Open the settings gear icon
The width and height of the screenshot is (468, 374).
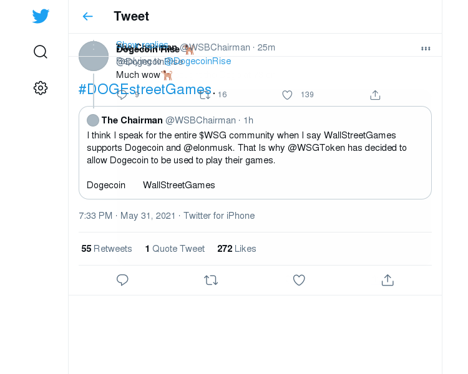pos(41,88)
